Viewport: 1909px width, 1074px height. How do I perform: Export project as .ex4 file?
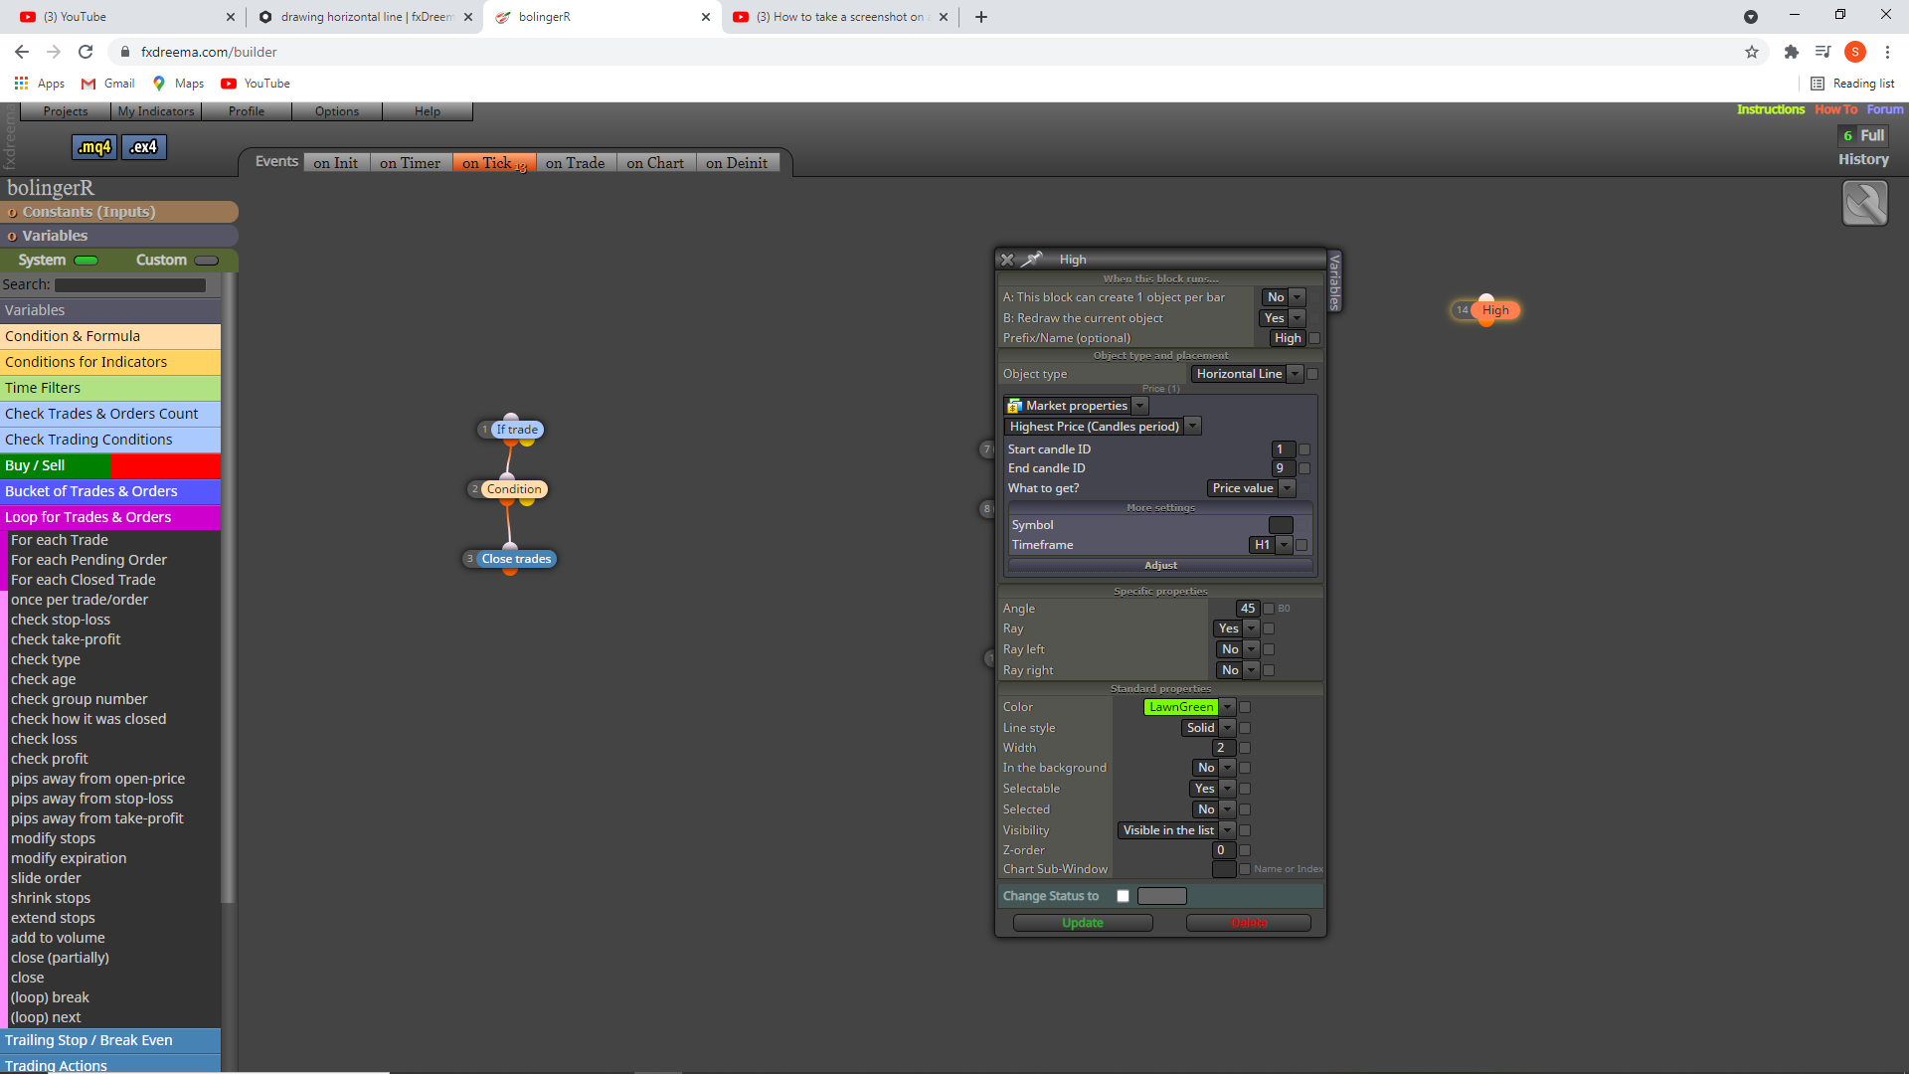coord(144,147)
